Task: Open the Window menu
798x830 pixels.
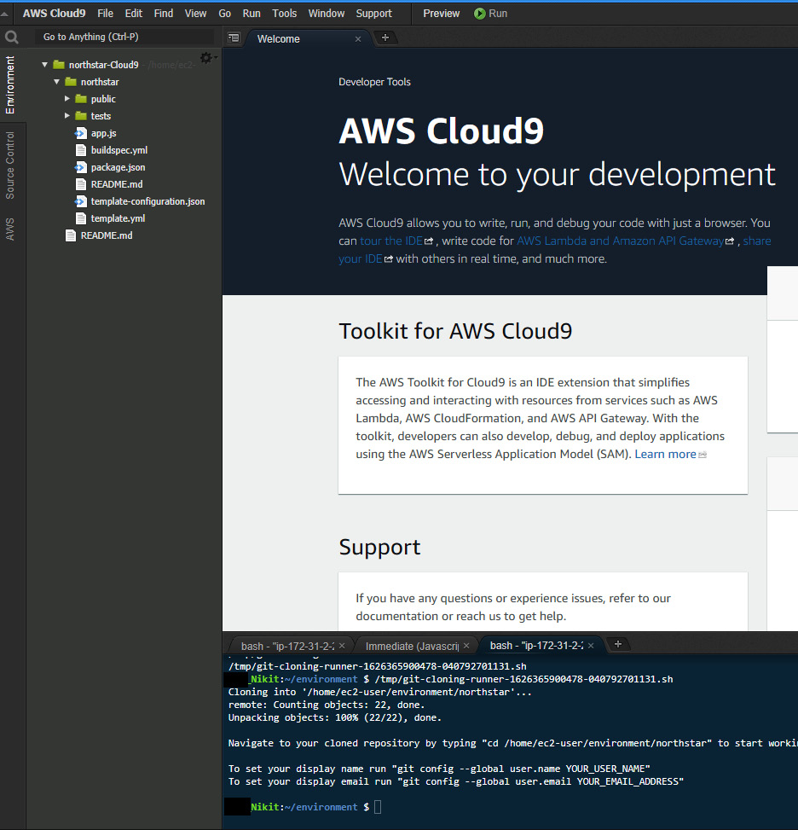Action: (x=326, y=14)
